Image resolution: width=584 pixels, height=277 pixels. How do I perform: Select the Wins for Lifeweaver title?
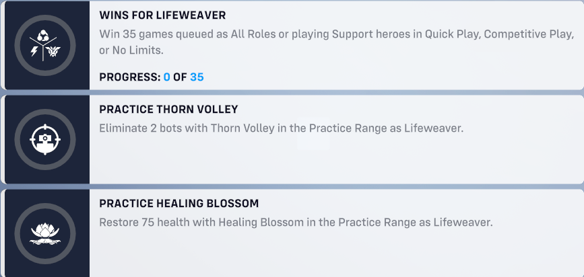162,15
